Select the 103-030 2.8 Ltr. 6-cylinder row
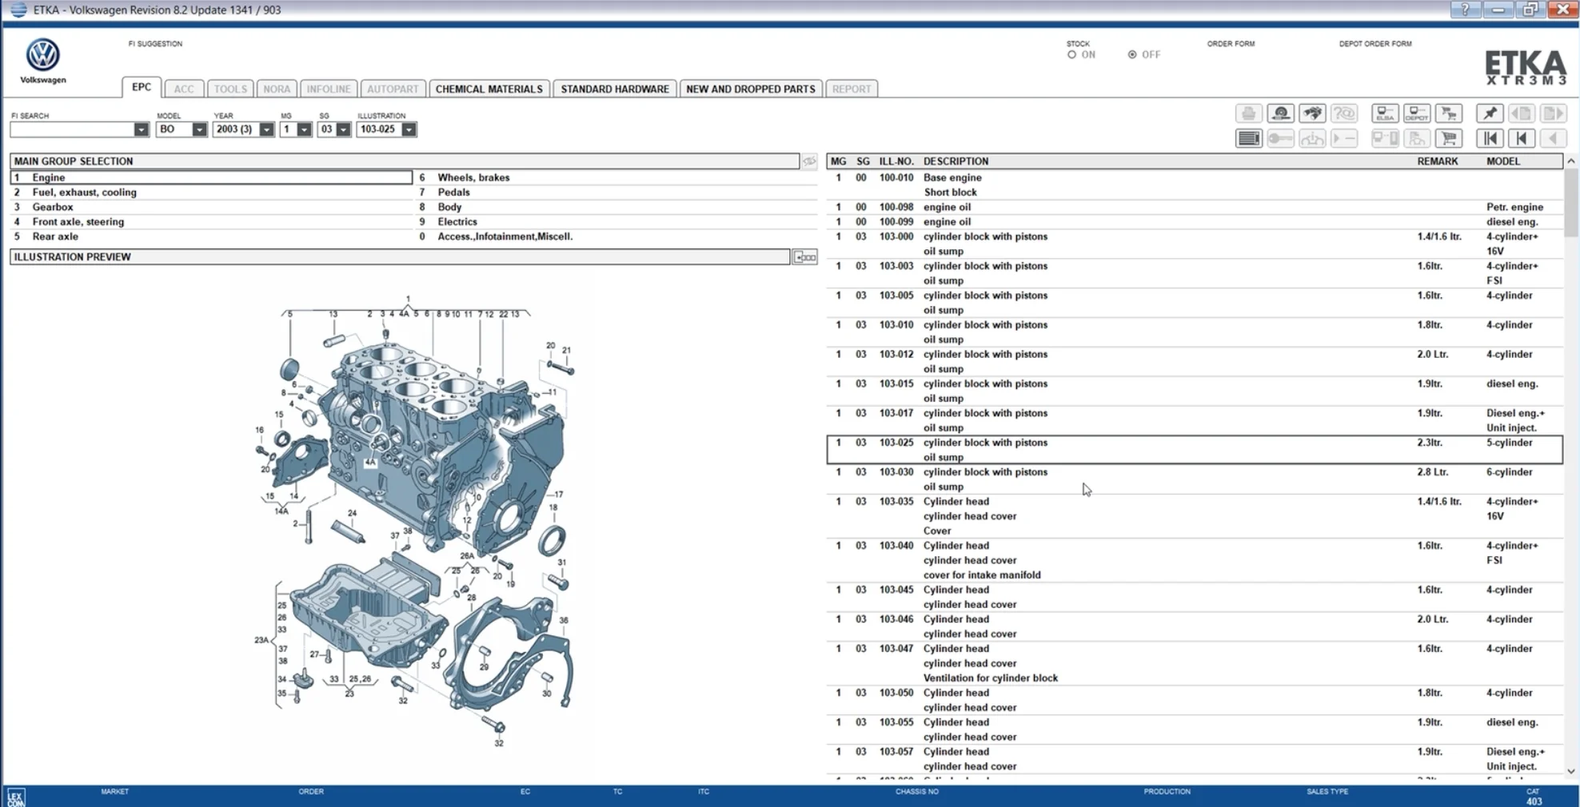 (1195, 479)
